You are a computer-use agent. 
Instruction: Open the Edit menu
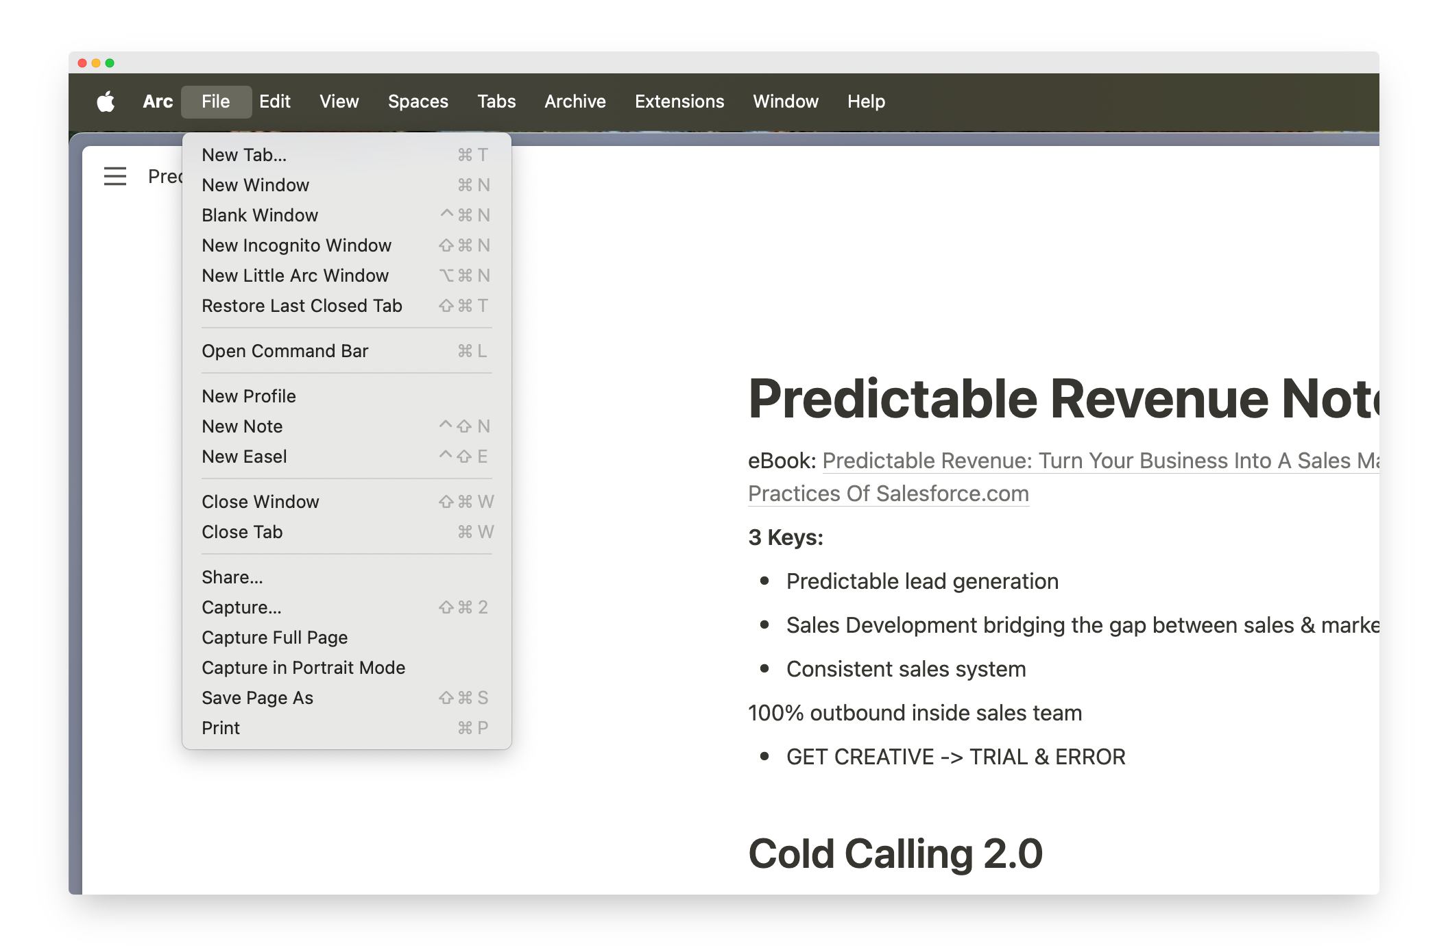tap(275, 101)
